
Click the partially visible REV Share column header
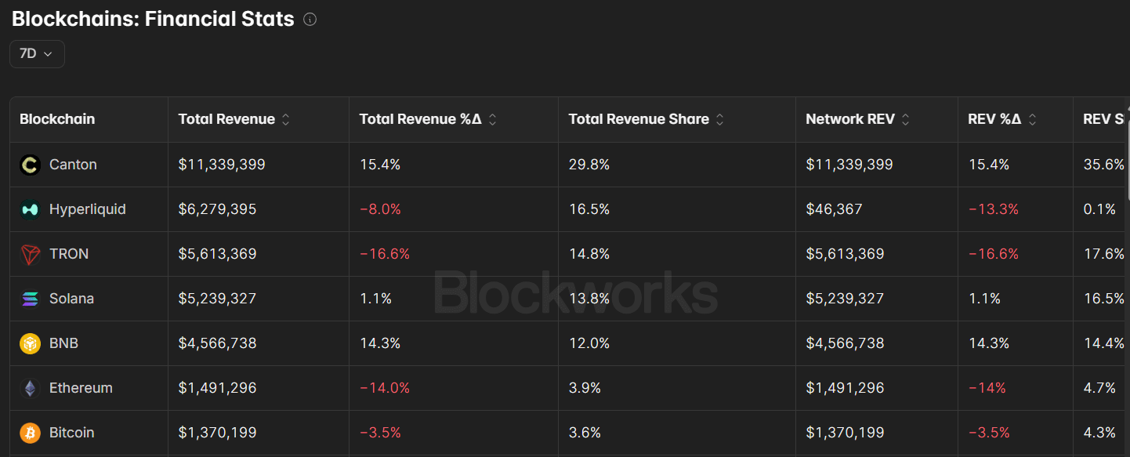[x=1103, y=119]
